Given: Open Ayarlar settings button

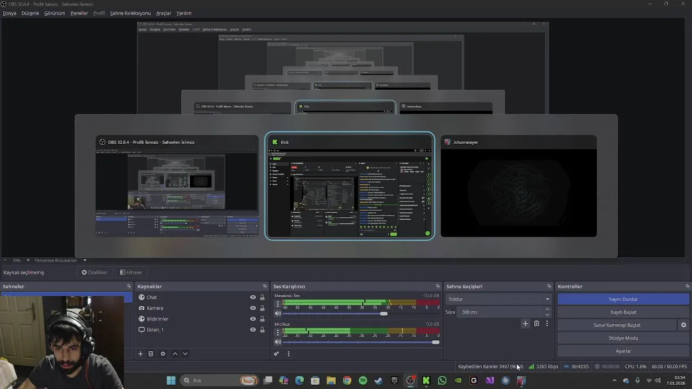Looking at the screenshot, I should (x=623, y=351).
